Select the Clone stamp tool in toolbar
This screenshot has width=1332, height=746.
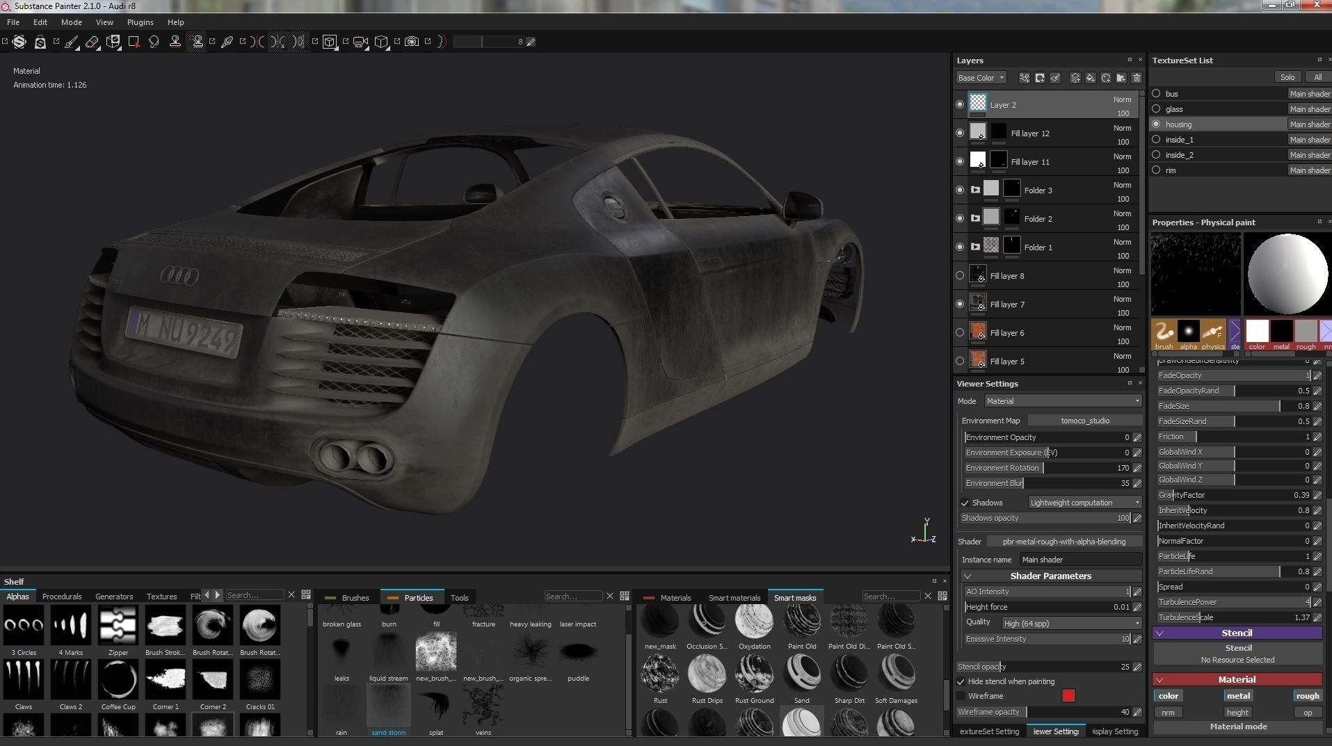[175, 42]
